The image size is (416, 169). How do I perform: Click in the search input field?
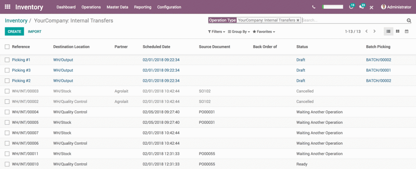pos(353,20)
